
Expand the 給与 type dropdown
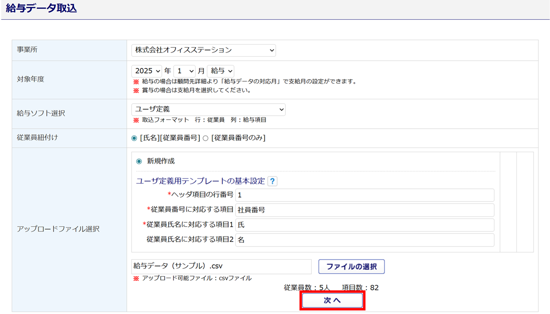(x=221, y=71)
